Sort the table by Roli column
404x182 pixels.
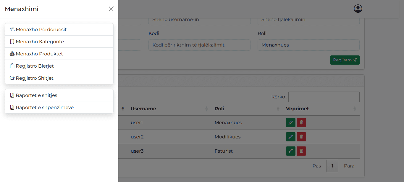(x=247, y=109)
